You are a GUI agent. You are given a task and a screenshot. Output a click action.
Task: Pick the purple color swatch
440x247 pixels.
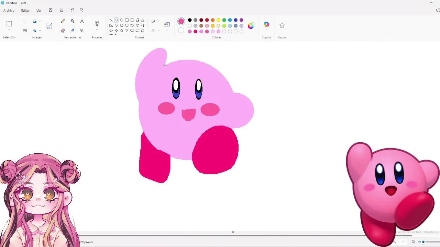point(241,20)
